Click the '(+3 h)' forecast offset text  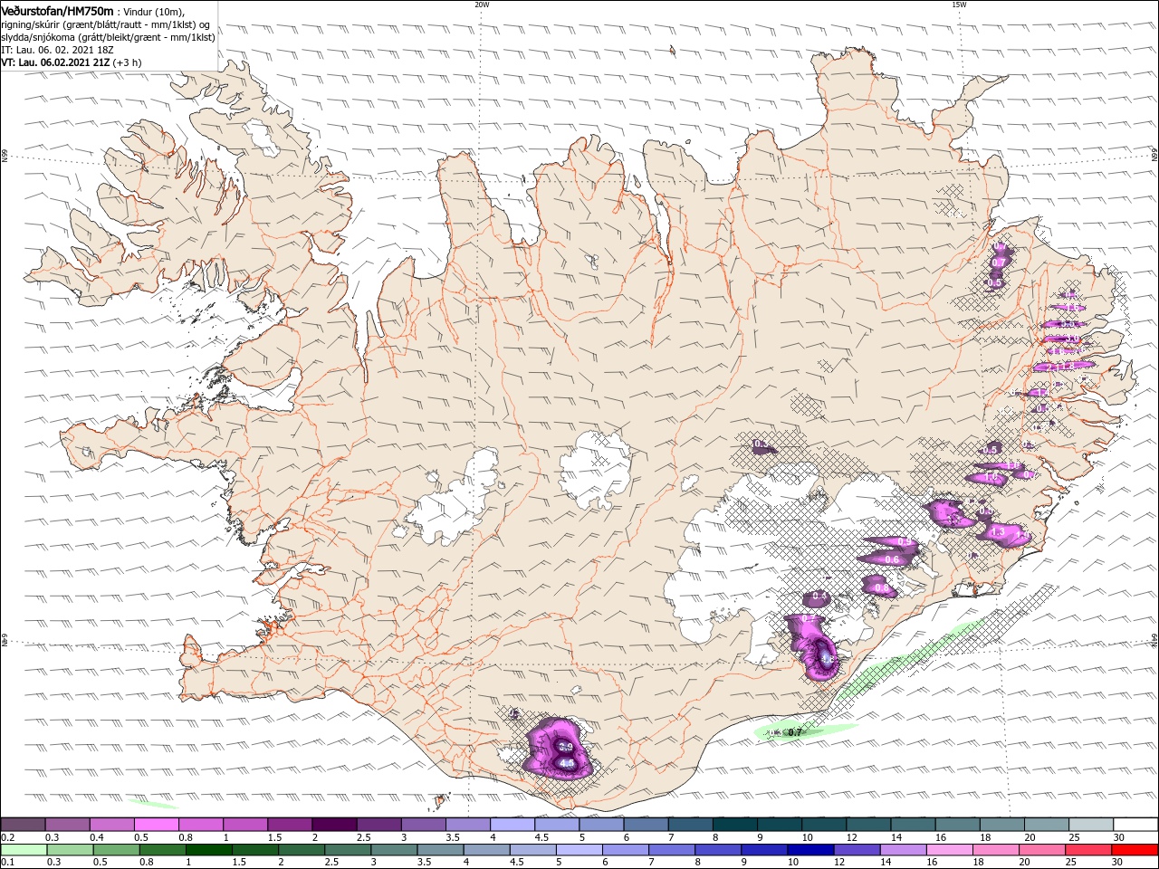click(127, 62)
